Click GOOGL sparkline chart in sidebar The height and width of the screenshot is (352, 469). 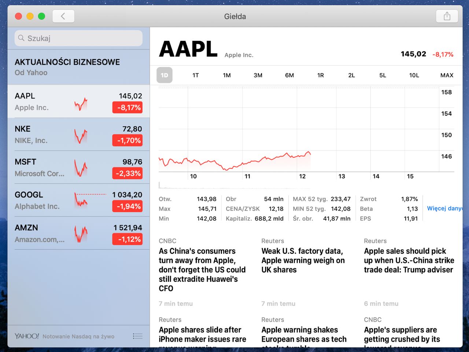91,200
